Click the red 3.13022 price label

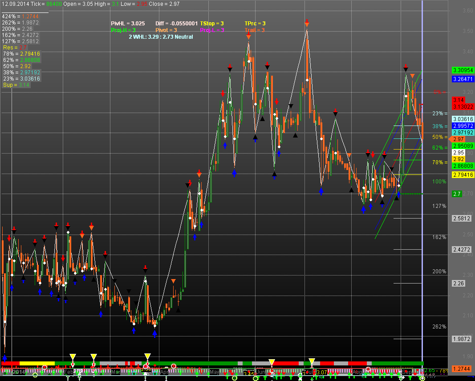click(461, 107)
